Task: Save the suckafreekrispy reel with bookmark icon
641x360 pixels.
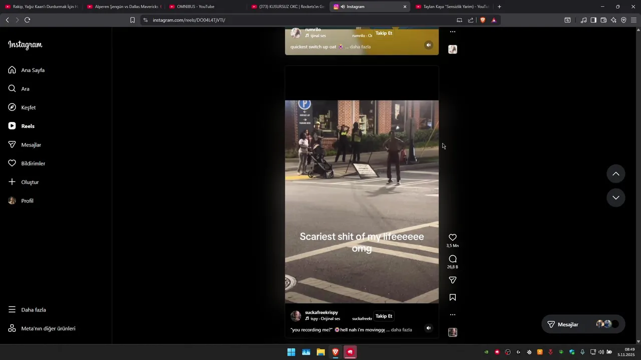Action: [x=453, y=297]
